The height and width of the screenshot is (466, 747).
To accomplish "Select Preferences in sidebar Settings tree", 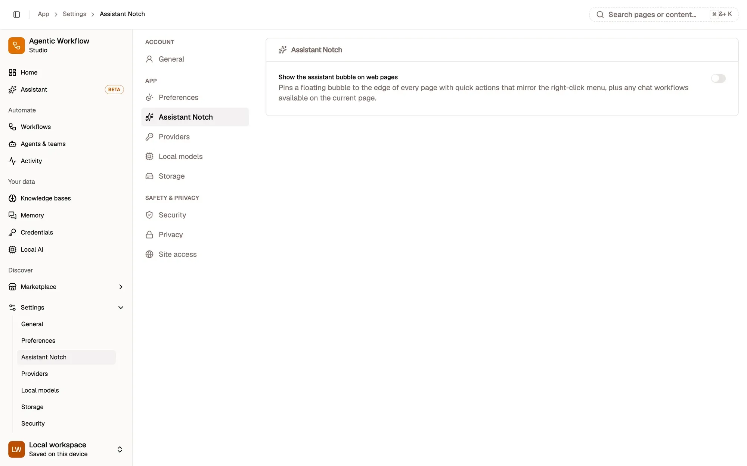I will [66, 341].
